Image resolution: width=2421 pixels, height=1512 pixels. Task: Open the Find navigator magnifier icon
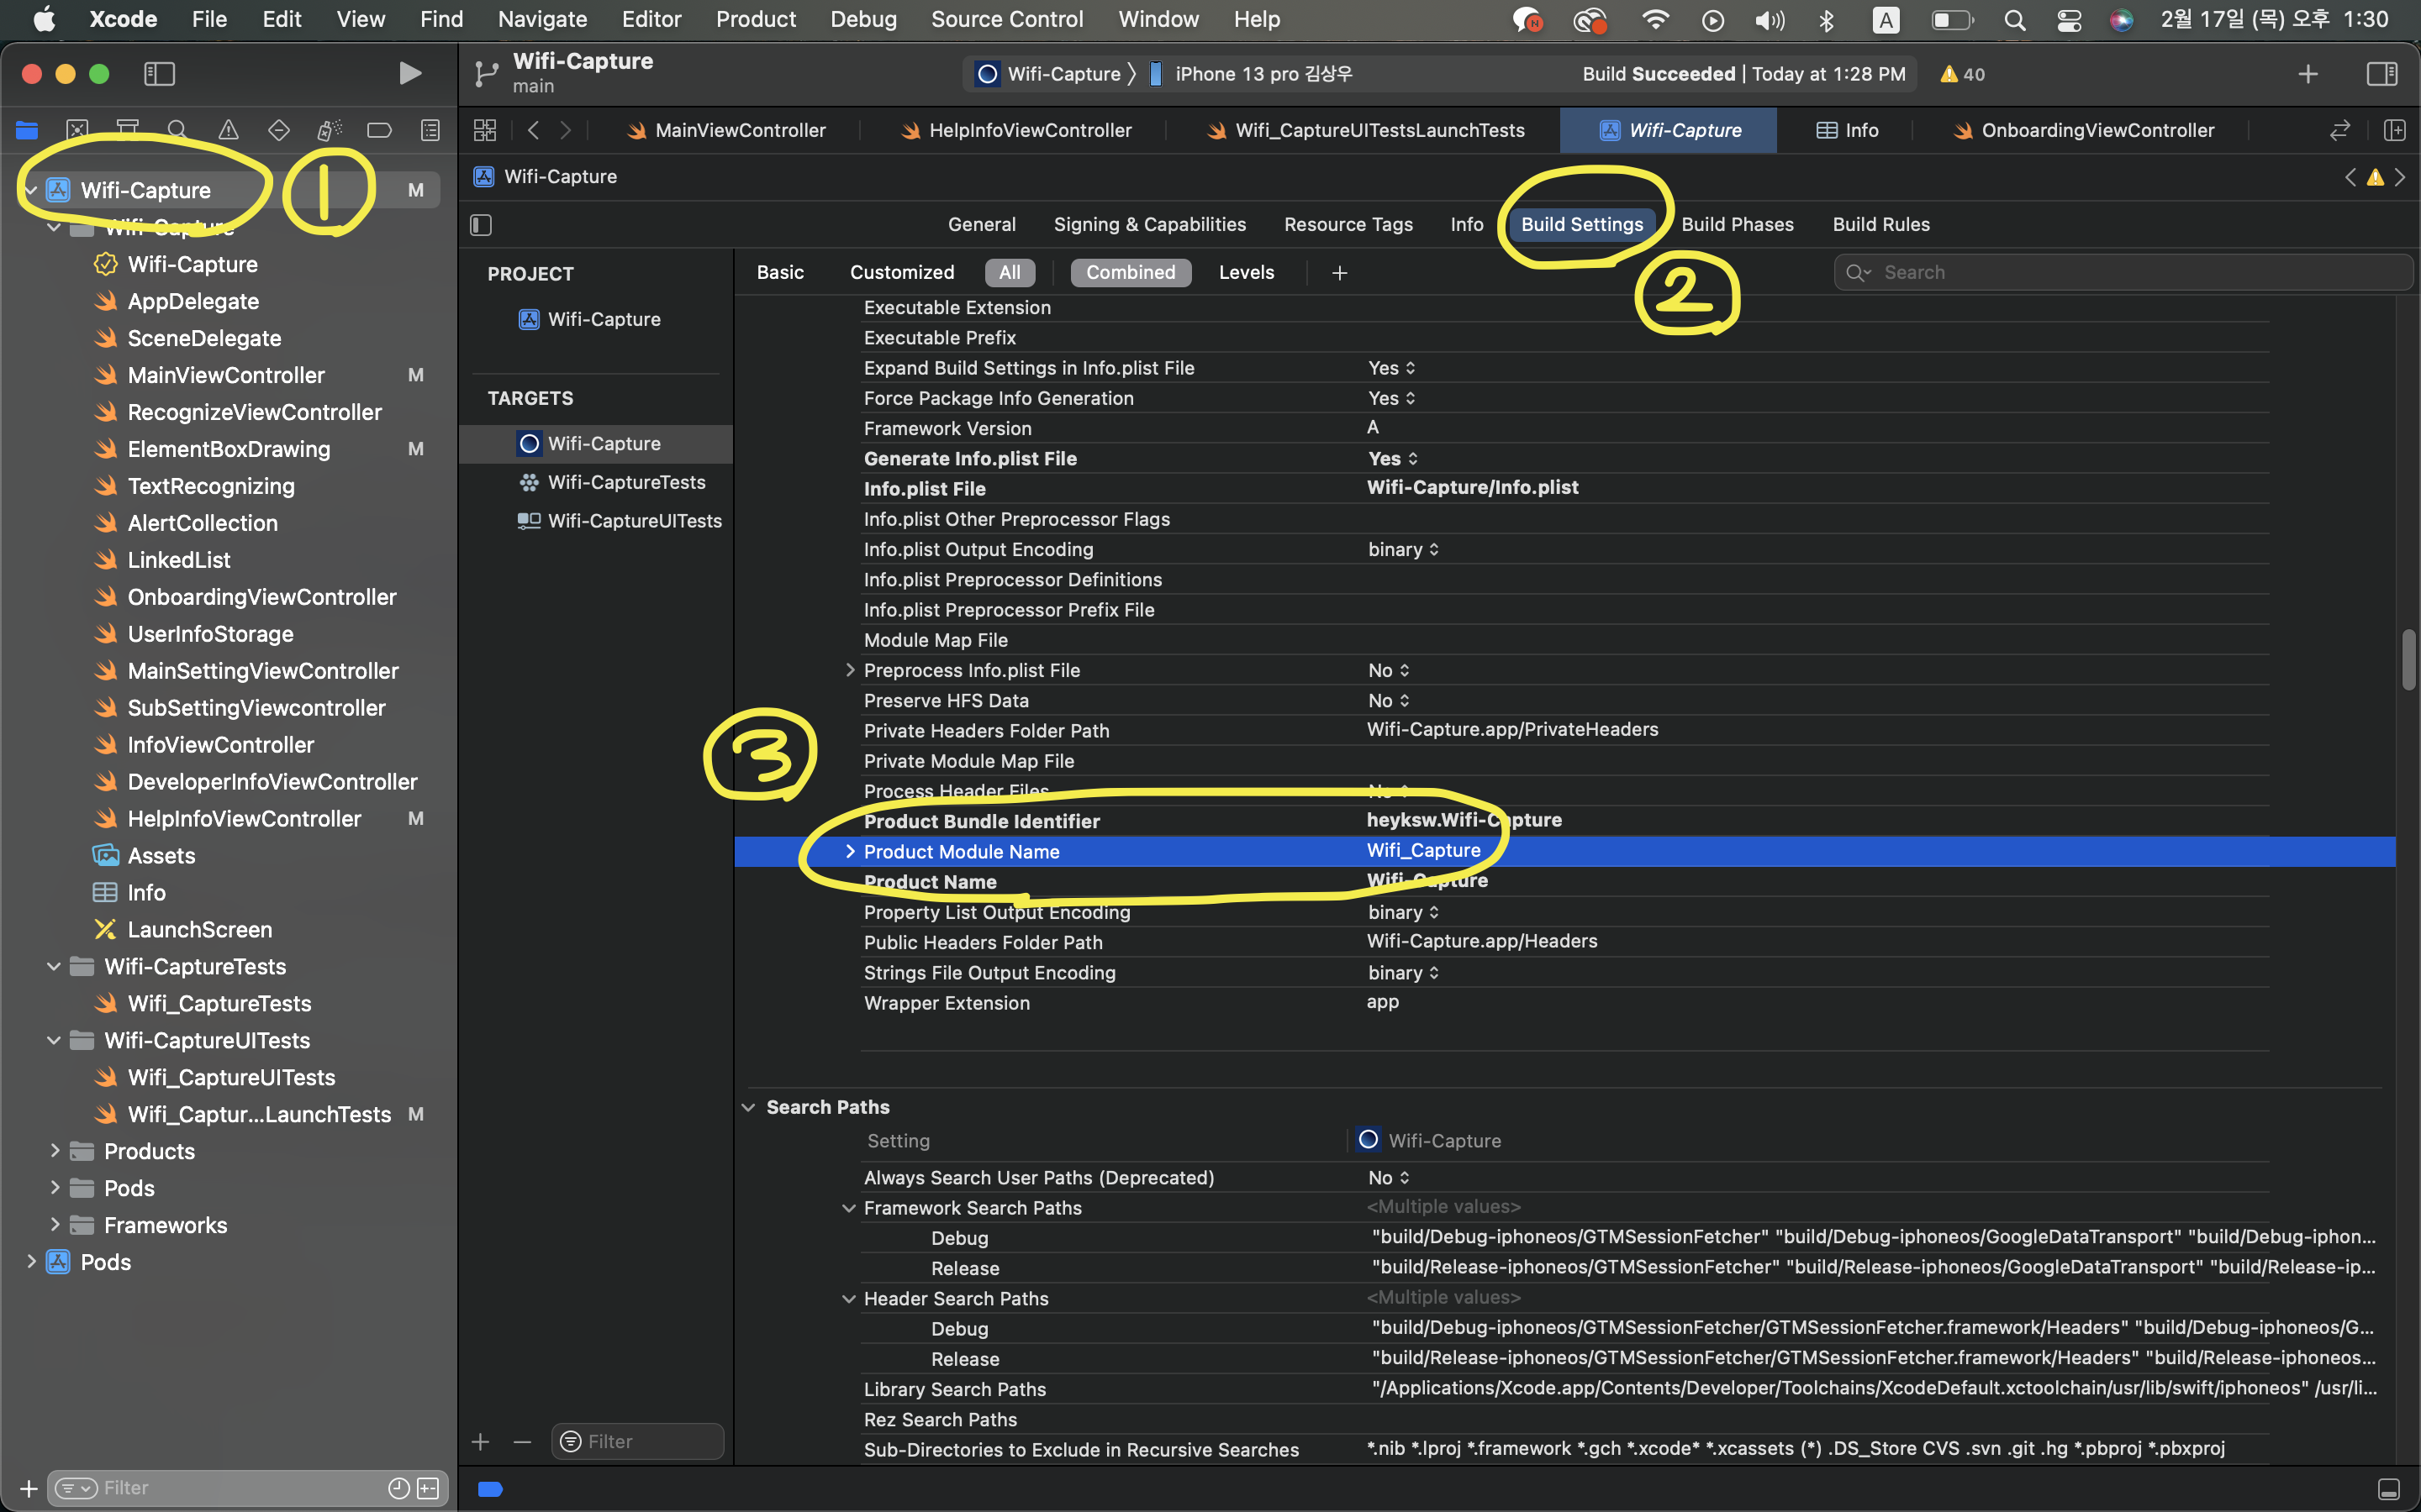(177, 130)
